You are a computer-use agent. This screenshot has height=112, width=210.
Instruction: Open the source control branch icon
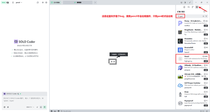point(193,7)
